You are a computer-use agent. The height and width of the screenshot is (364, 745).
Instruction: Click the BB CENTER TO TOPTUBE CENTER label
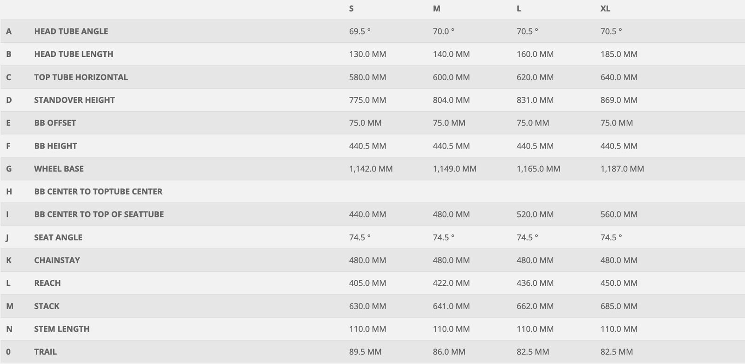click(98, 191)
